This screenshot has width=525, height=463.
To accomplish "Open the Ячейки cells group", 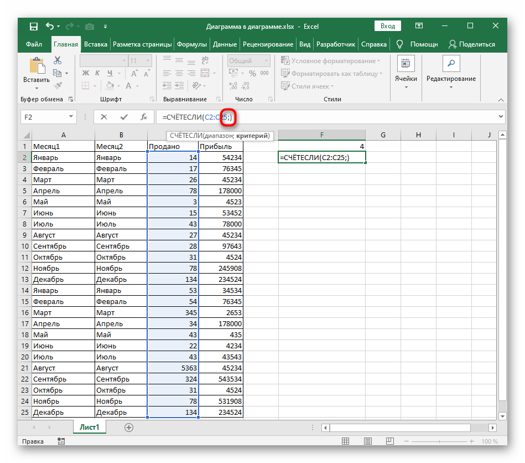I will click(x=406, y=73).
